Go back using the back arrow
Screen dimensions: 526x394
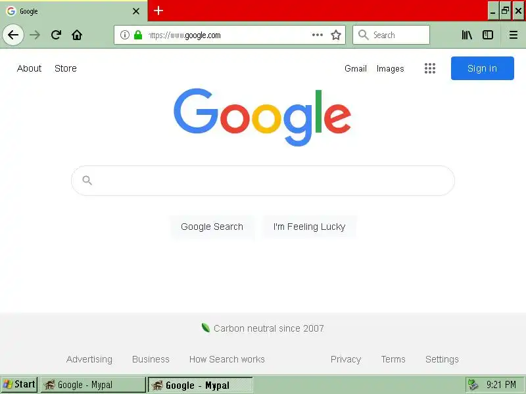pyautogui.click(x=13, y=35)
